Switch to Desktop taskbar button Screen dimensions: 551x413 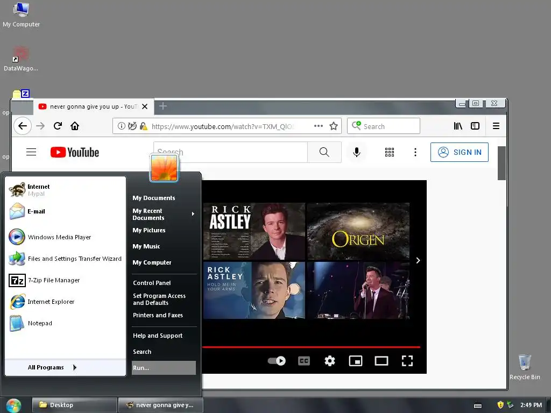pos(74,405)
